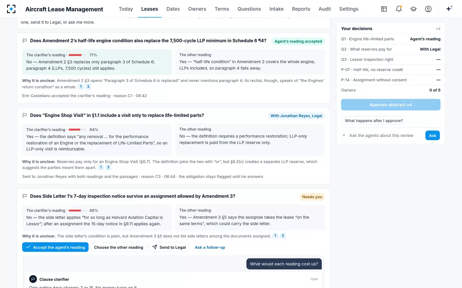Send the side letter question to Legal
This screenshot has width=462, height=288.
click(x=169, y=247)
